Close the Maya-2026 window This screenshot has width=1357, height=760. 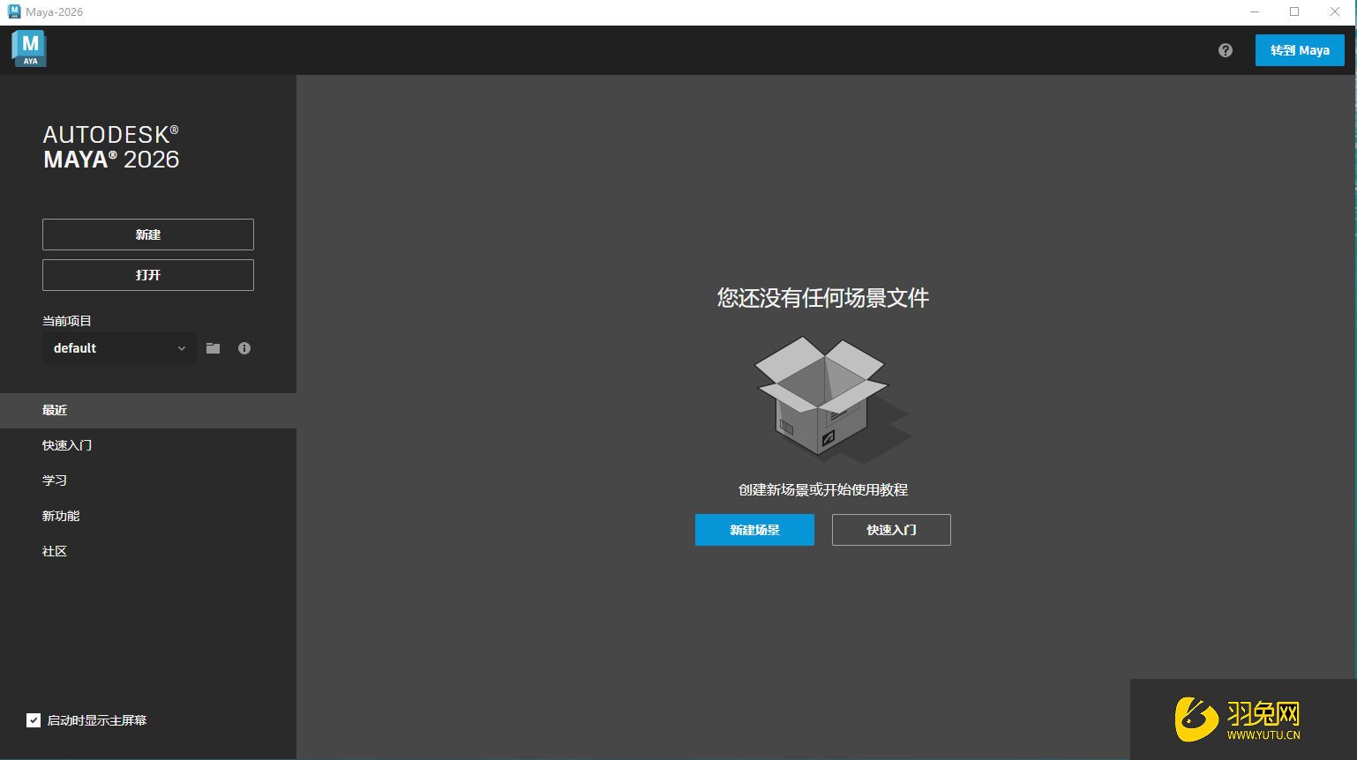coord(1335,12)
